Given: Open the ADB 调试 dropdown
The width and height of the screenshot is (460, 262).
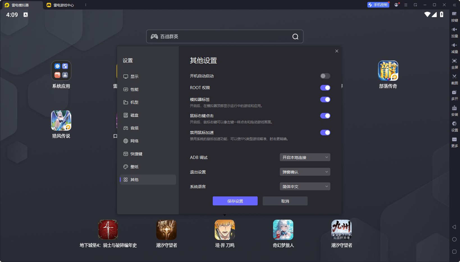Looking at the screenshot, I should click(305, 157).
